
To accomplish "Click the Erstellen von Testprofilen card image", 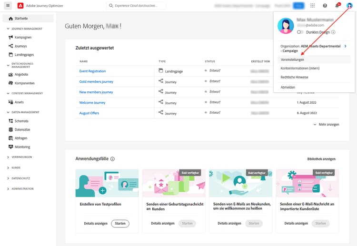I will coord(107,183).
